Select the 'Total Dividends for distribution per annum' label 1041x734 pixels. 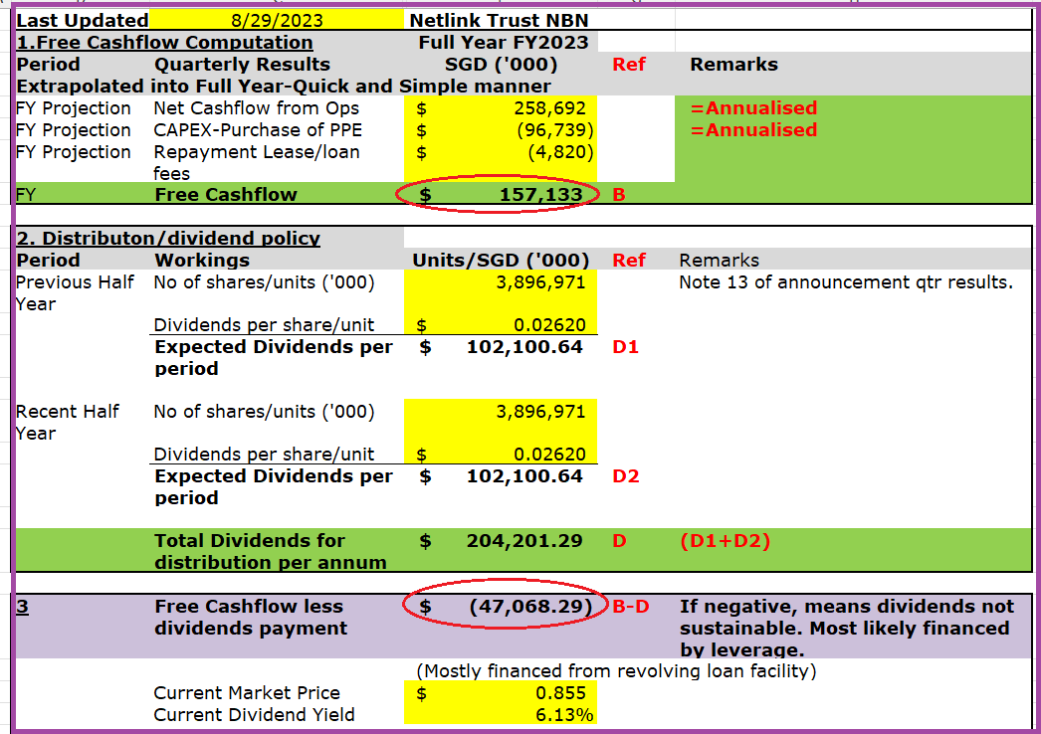coord(271,551)
